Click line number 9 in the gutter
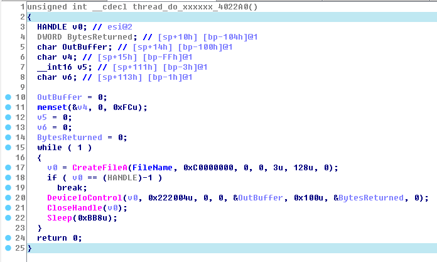Viewport: 437px width, 262px height. (23, 87)
